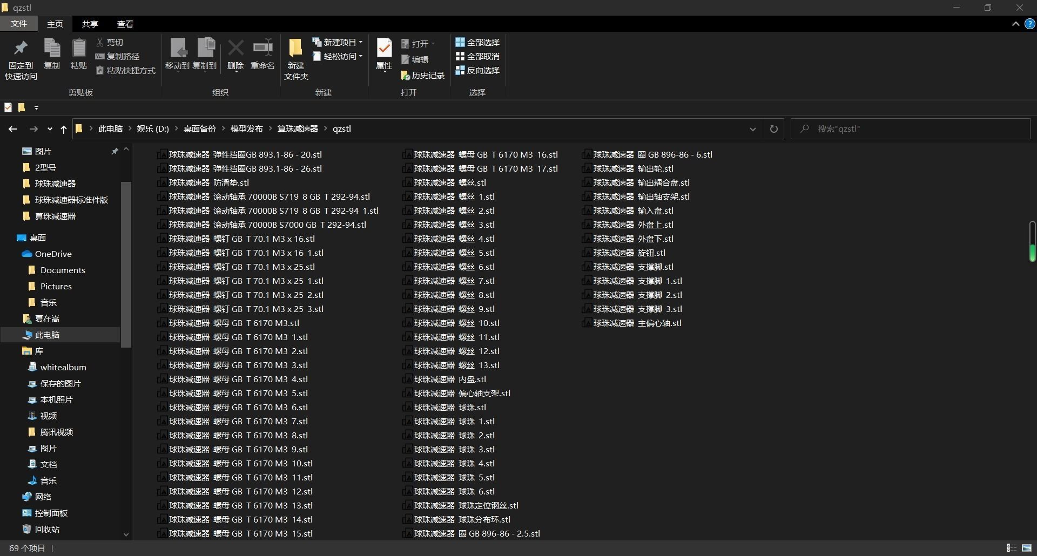This screenshot has width=1037, height=556.
Task: Expand the address bar history dropdown
Action: point(752,129)
